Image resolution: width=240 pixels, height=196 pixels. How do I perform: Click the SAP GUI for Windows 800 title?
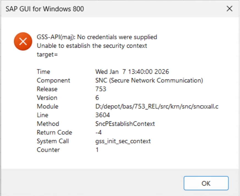point(45,9)
